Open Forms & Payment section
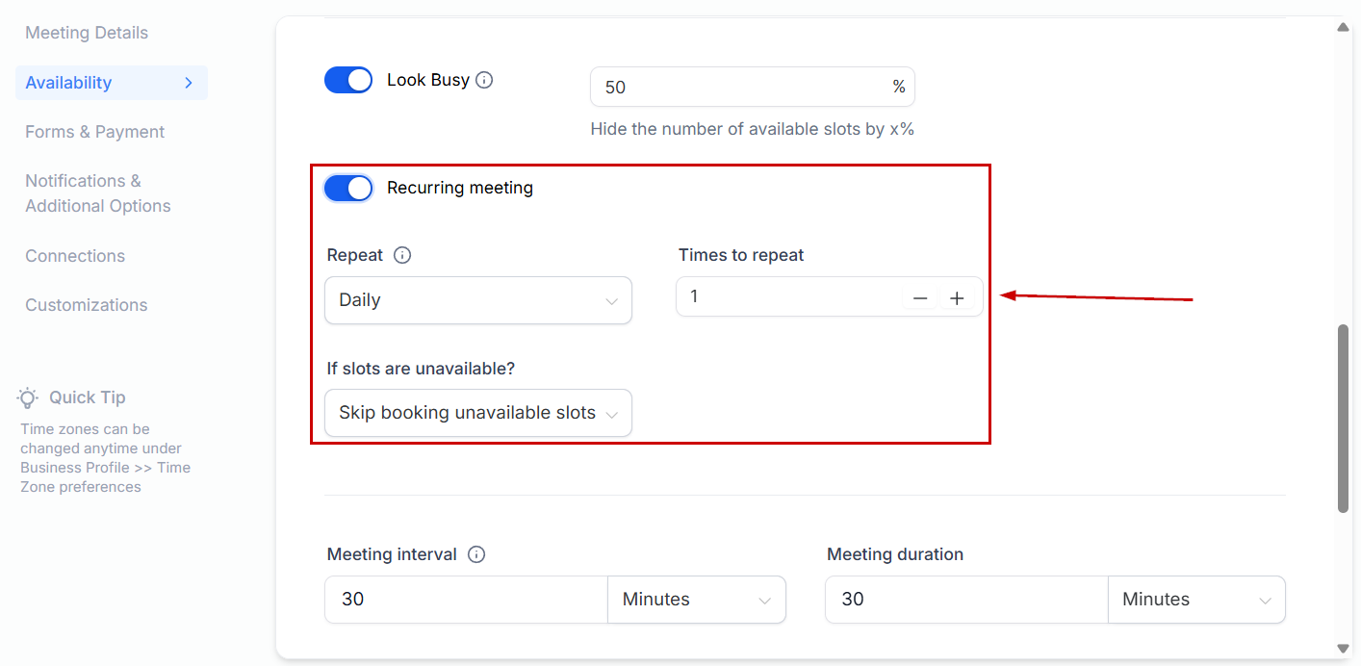 (x=94, y=132)
